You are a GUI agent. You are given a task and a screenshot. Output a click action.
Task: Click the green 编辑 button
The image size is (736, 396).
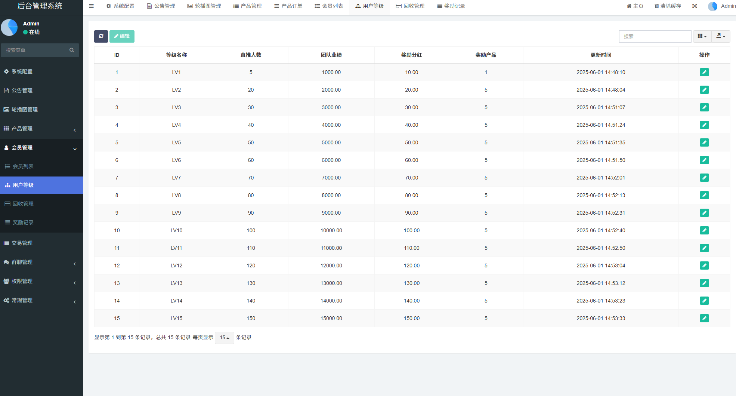tap(122, 36)
